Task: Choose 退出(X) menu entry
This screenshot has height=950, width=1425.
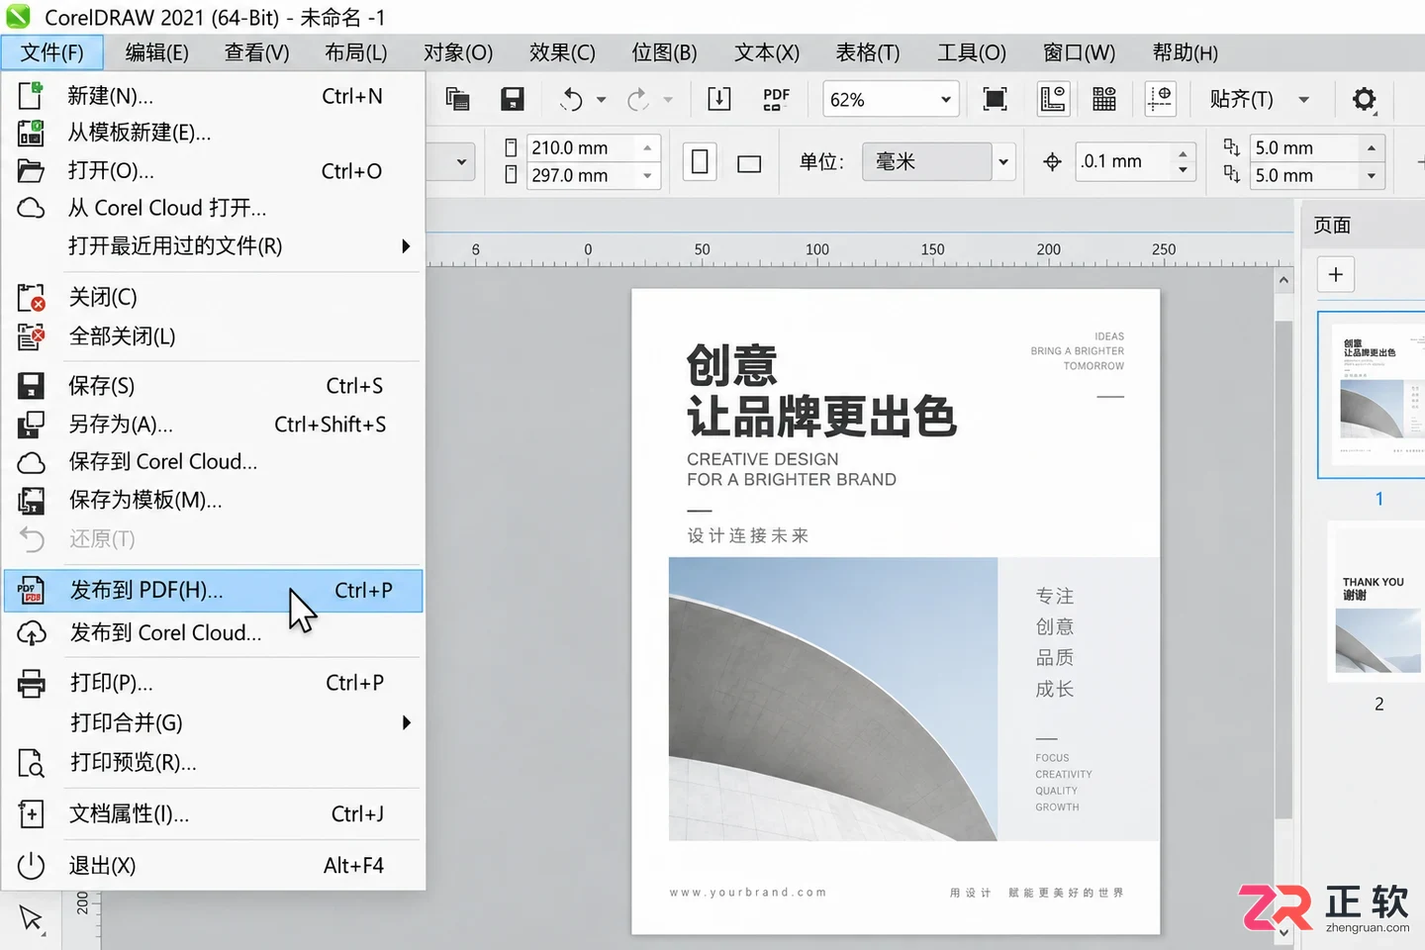Action: click(213, 866)
